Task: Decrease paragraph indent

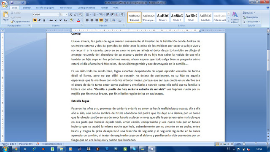Action: coord(108,14)
